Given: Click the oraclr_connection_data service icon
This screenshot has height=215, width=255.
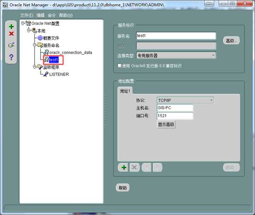Looking at the screenshot, I should [46, 52].
